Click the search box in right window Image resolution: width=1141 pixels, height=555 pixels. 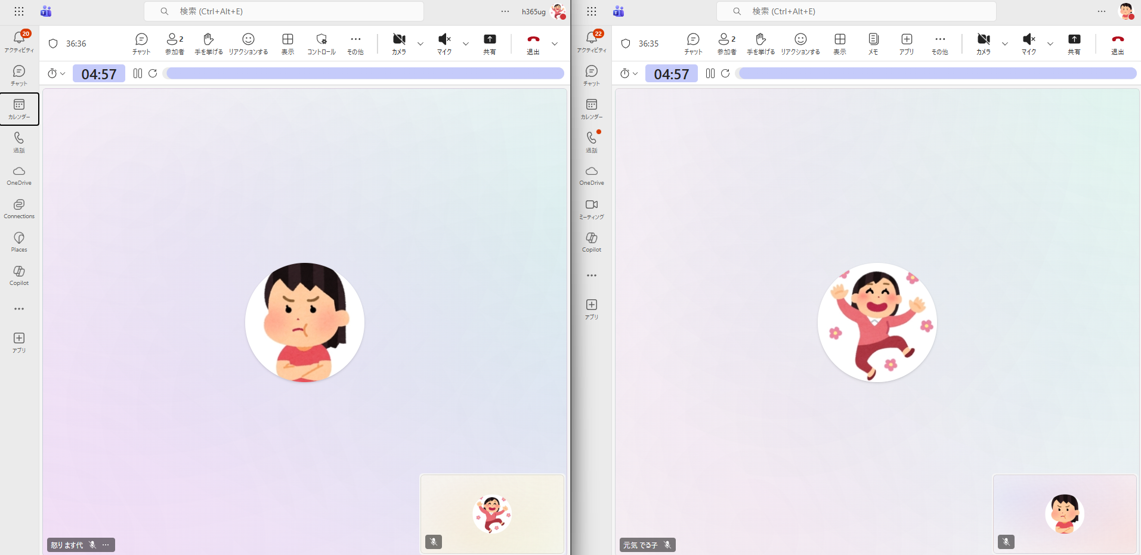[856, 11]
